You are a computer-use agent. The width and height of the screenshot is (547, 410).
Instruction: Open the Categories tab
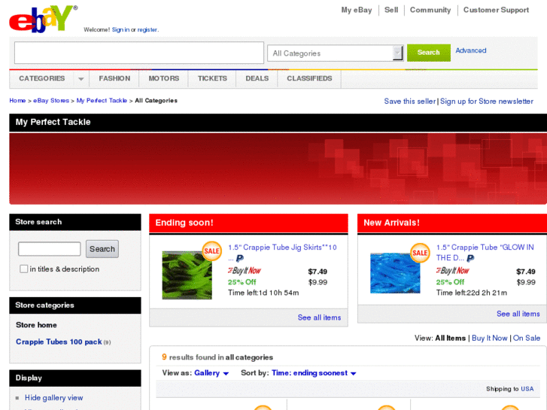tap(42, 78)
